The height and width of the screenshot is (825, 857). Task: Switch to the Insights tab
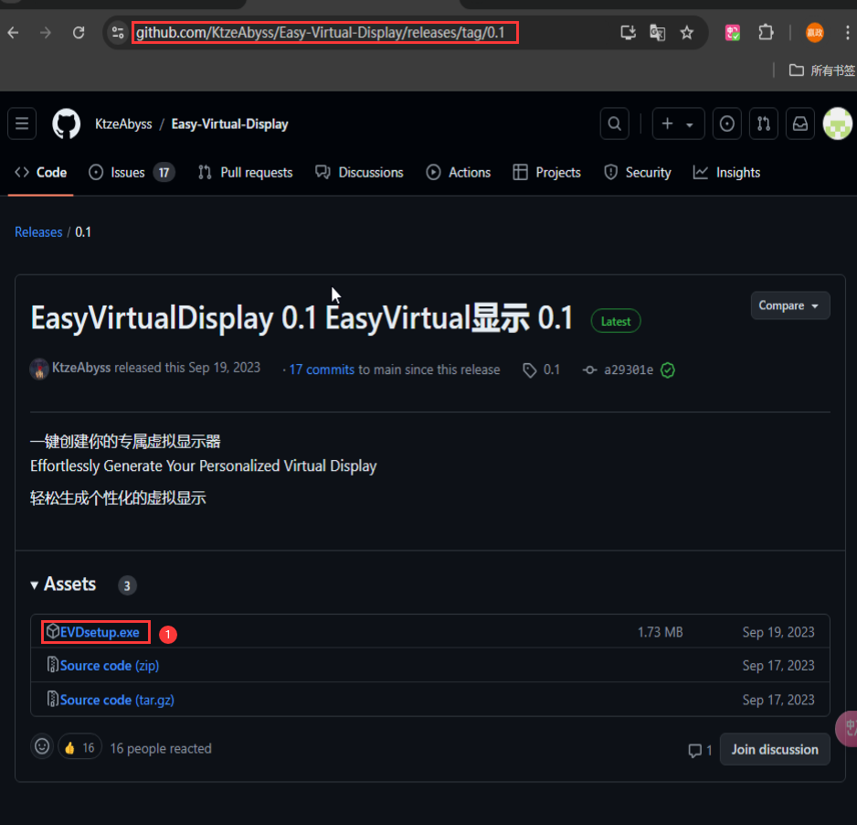(726, 172)
